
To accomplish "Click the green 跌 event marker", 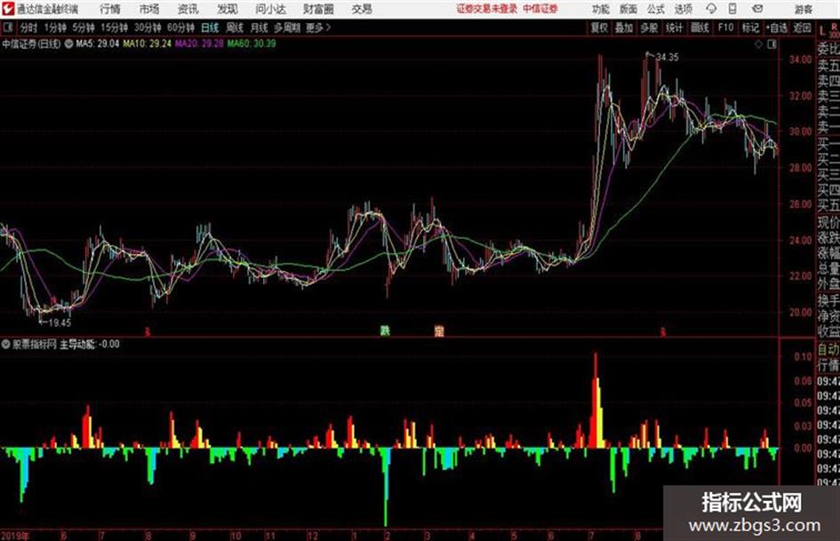I will (385, 330).
